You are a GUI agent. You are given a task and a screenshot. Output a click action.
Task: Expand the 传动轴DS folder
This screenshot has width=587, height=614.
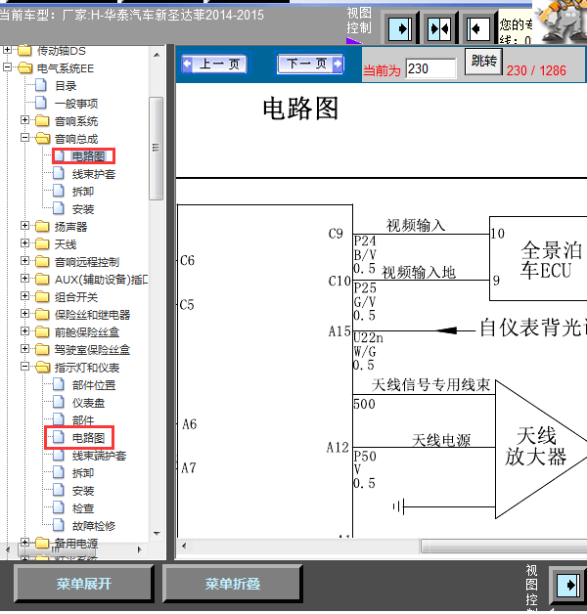pos(8,50)
